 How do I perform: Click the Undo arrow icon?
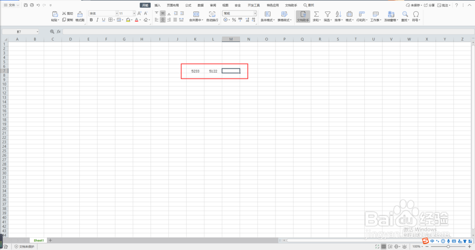[38, 5]
